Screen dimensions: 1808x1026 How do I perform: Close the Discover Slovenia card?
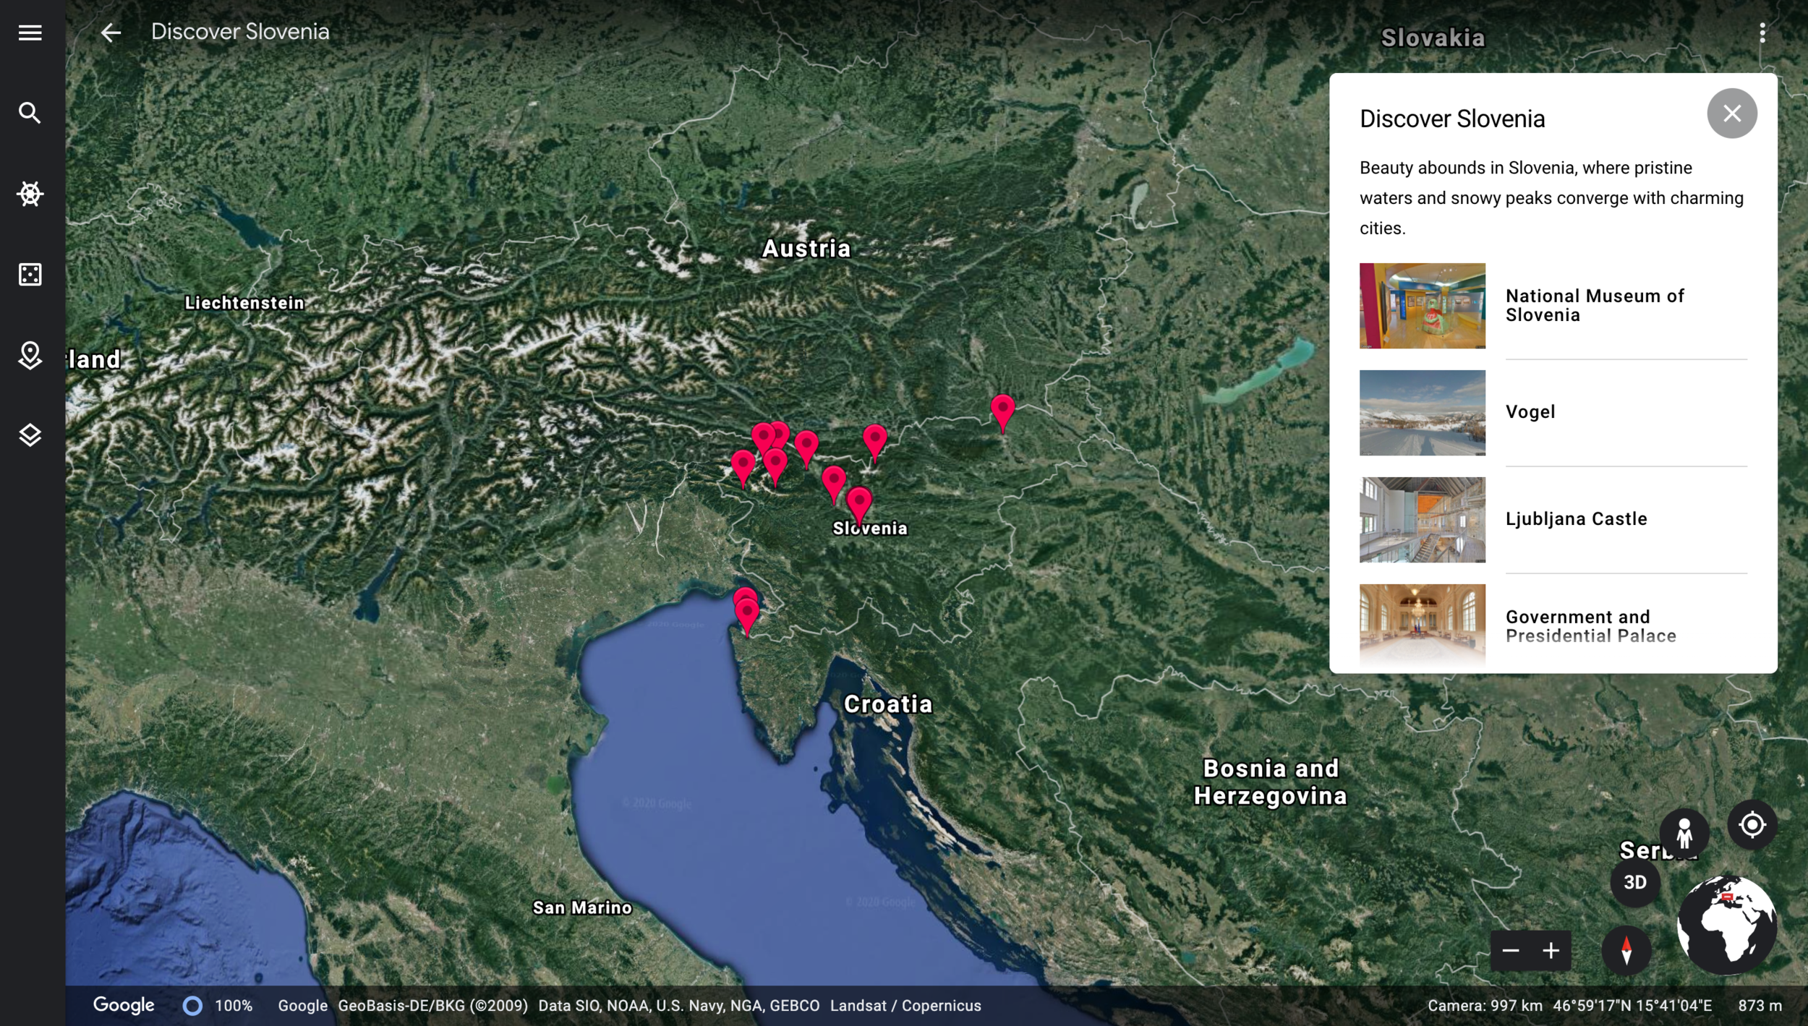(x=1731, y=114)
